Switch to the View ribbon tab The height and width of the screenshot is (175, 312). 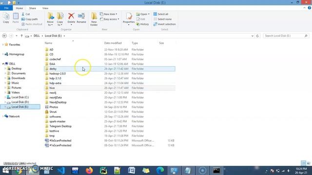[x=45, y=8]
